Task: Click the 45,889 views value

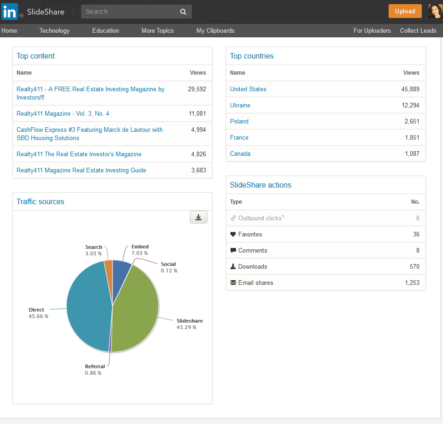Action: tap(410, 89)
